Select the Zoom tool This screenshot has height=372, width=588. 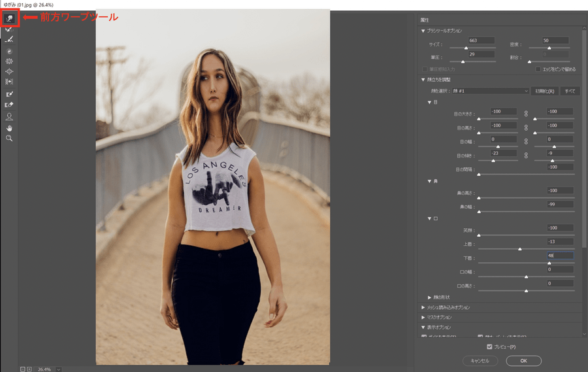(9, 138)
